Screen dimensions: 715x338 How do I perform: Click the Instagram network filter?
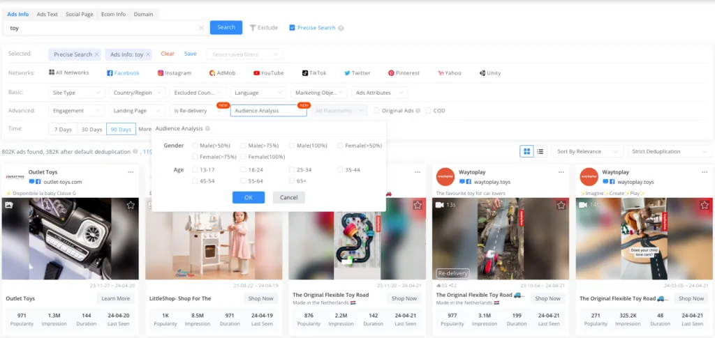point(174,73)
